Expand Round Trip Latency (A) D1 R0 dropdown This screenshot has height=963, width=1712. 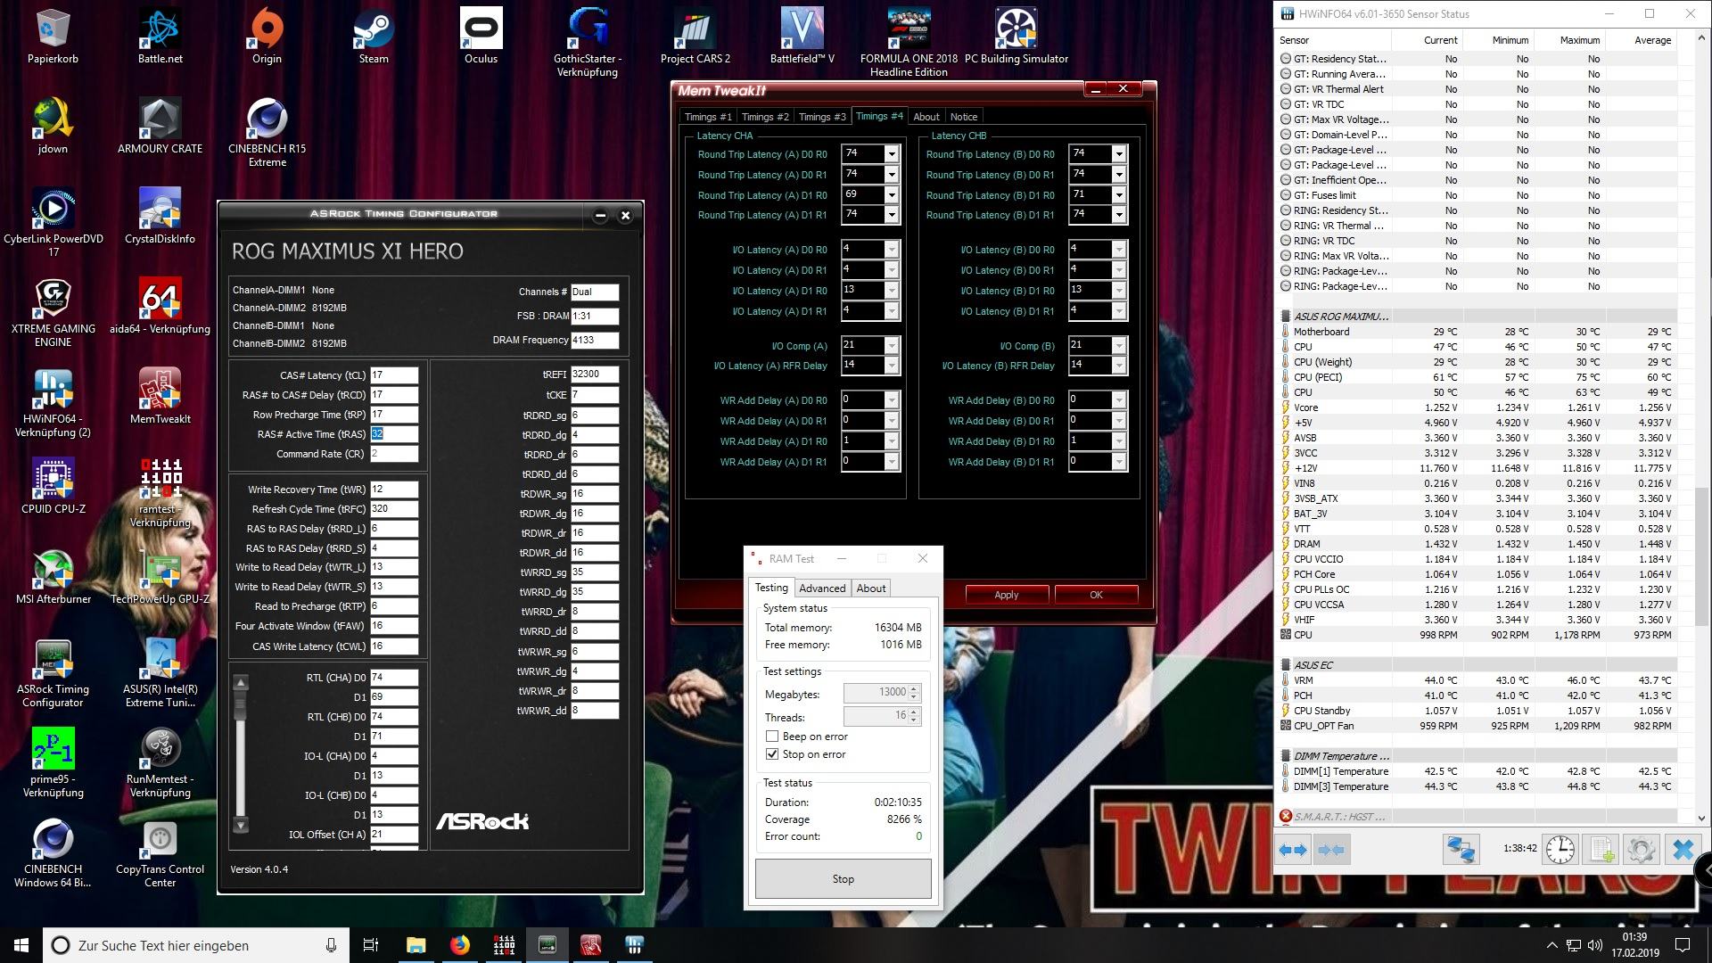[891, 194]
